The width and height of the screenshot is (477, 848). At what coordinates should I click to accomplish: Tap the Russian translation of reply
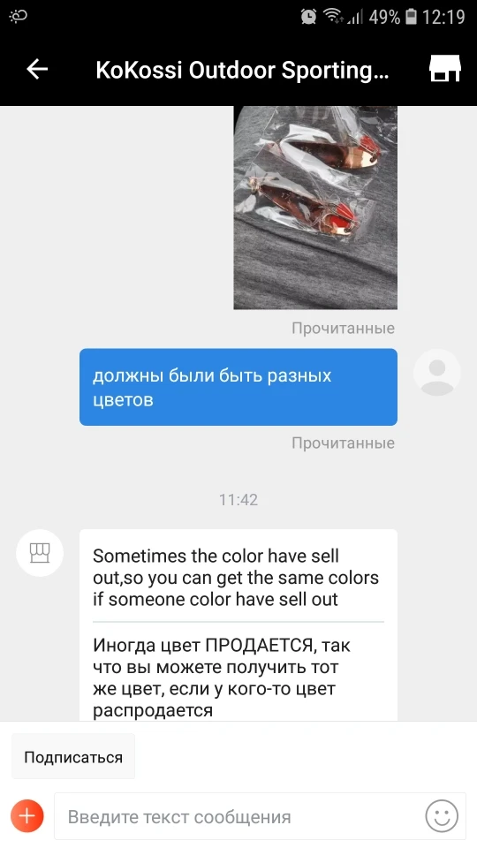(223, 678)
